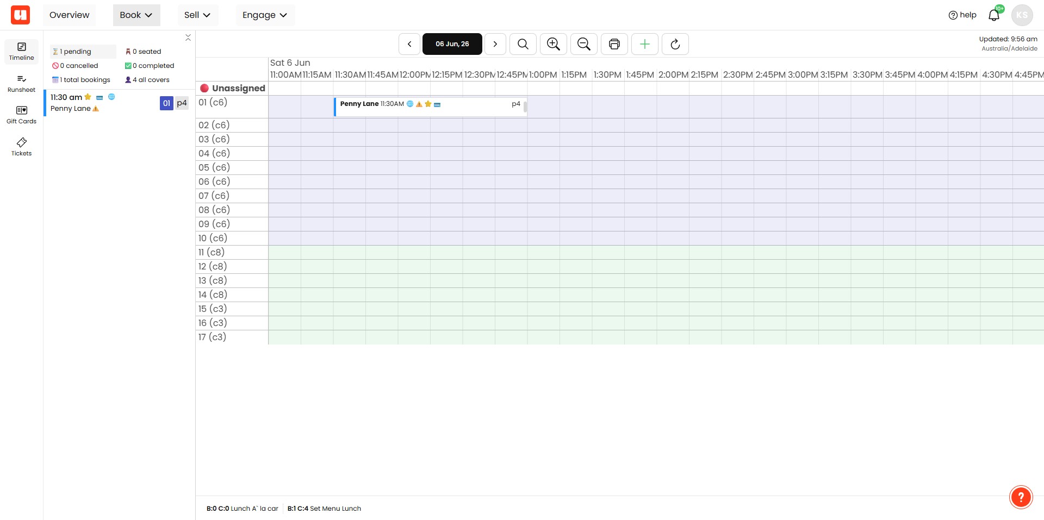The image size is (1044, 520).
Task: Expand the Sell dropdown menu
Action: coord(197,15)
